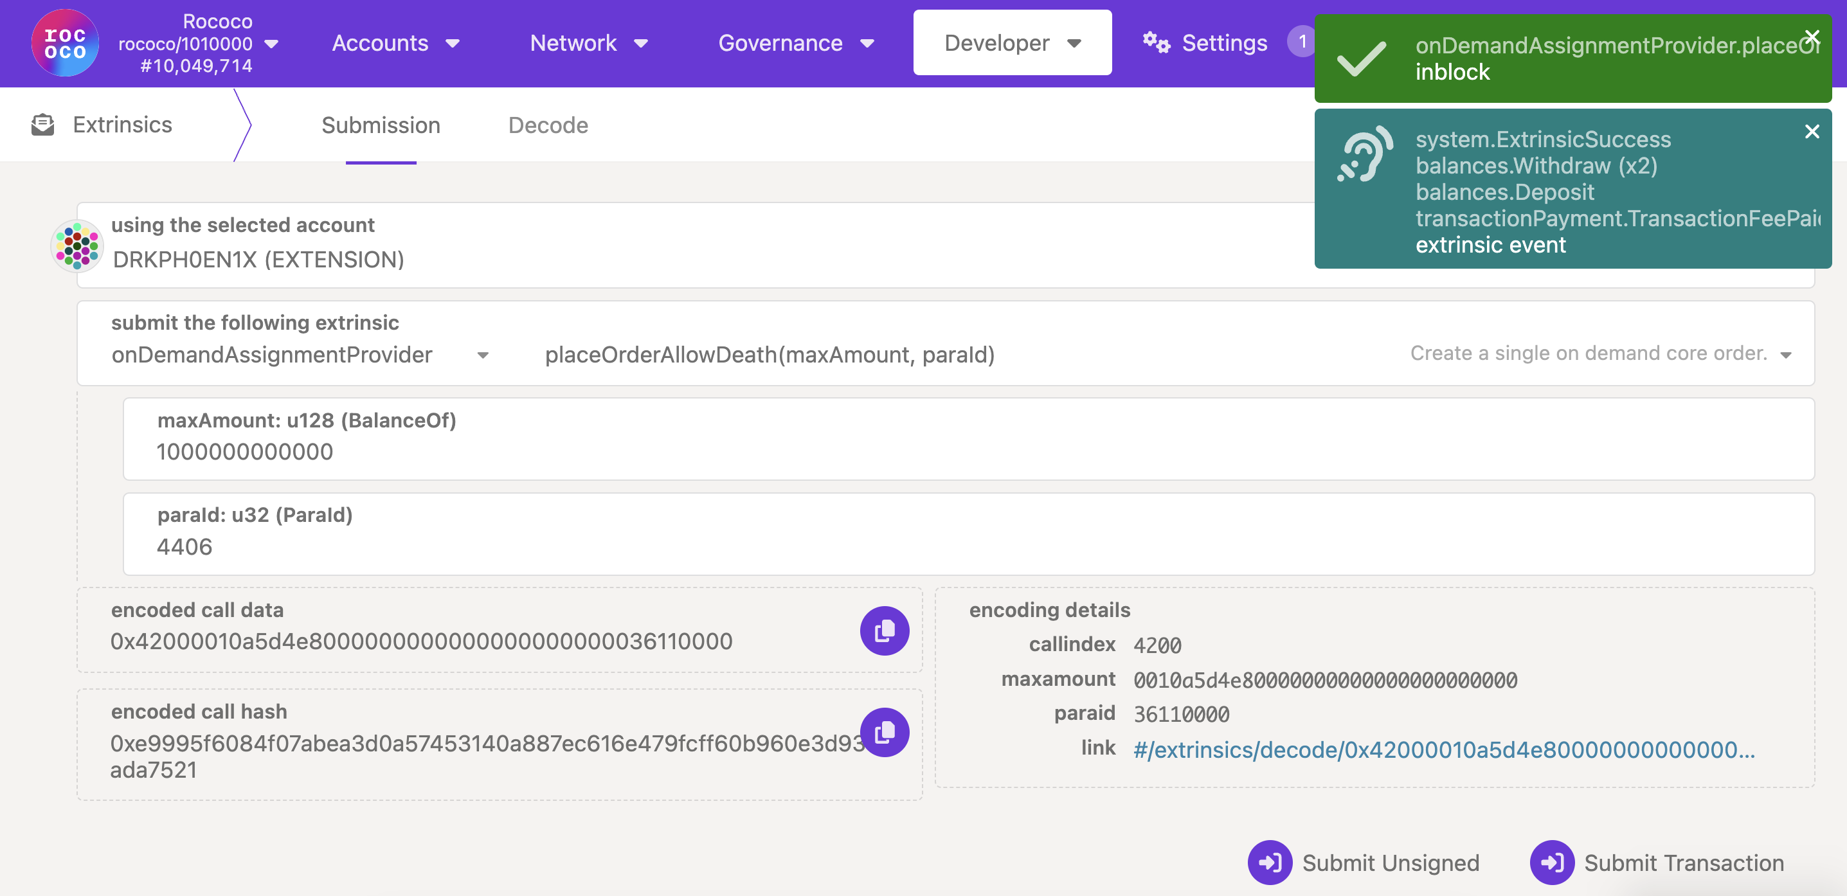Open Settings via the gear icon

pyautogui.click(x=1156, y=42)
